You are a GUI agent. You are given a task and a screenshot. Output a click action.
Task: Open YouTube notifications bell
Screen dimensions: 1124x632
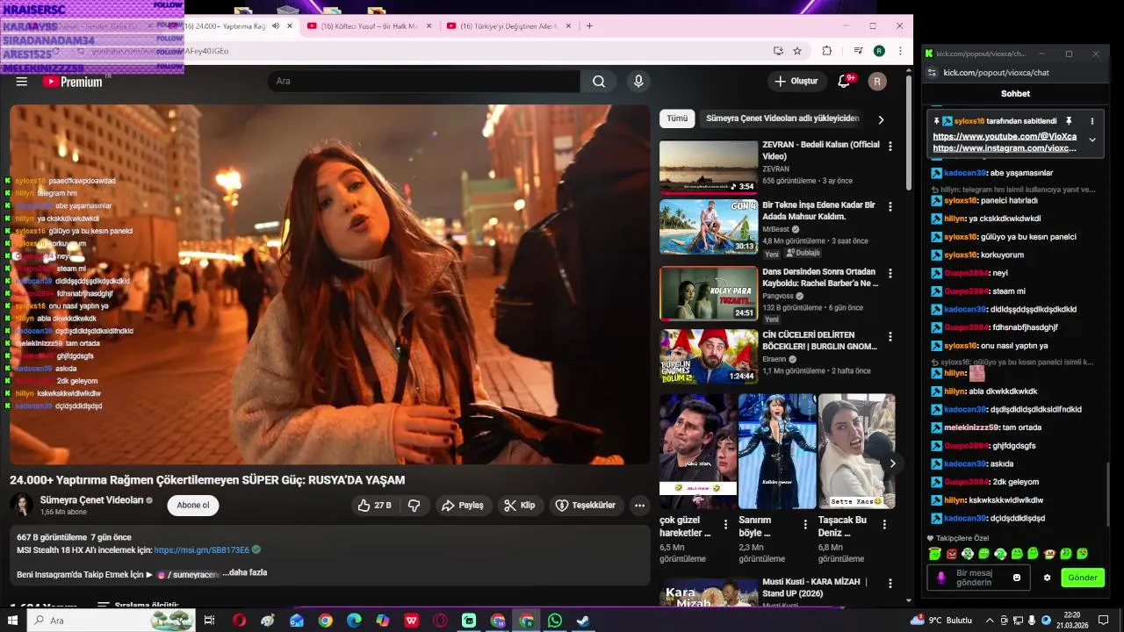tap(844, 82)
